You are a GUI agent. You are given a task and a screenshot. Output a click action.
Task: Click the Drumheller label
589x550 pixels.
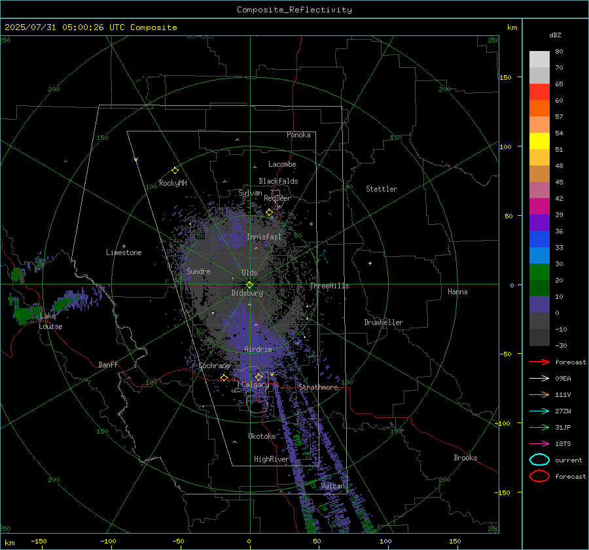point(384,322)
